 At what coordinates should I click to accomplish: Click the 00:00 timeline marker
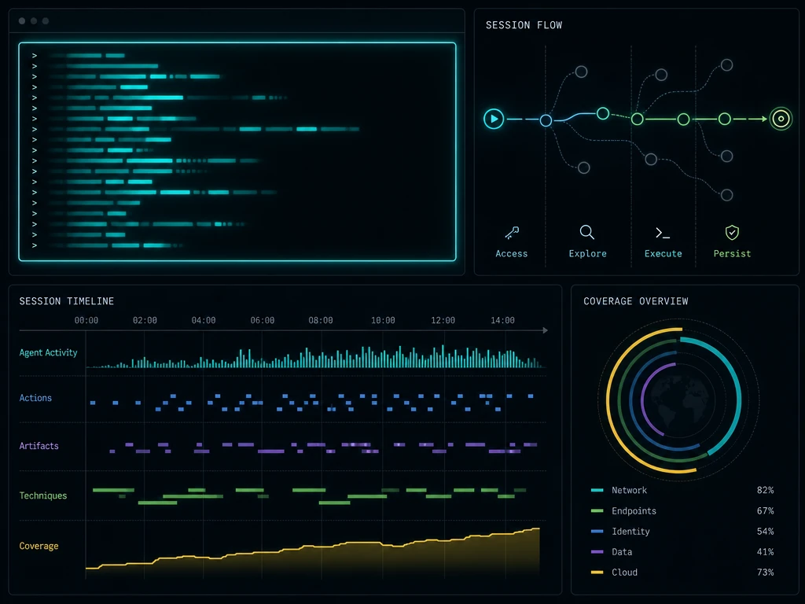pyautogui.click(x=86, y=321)
